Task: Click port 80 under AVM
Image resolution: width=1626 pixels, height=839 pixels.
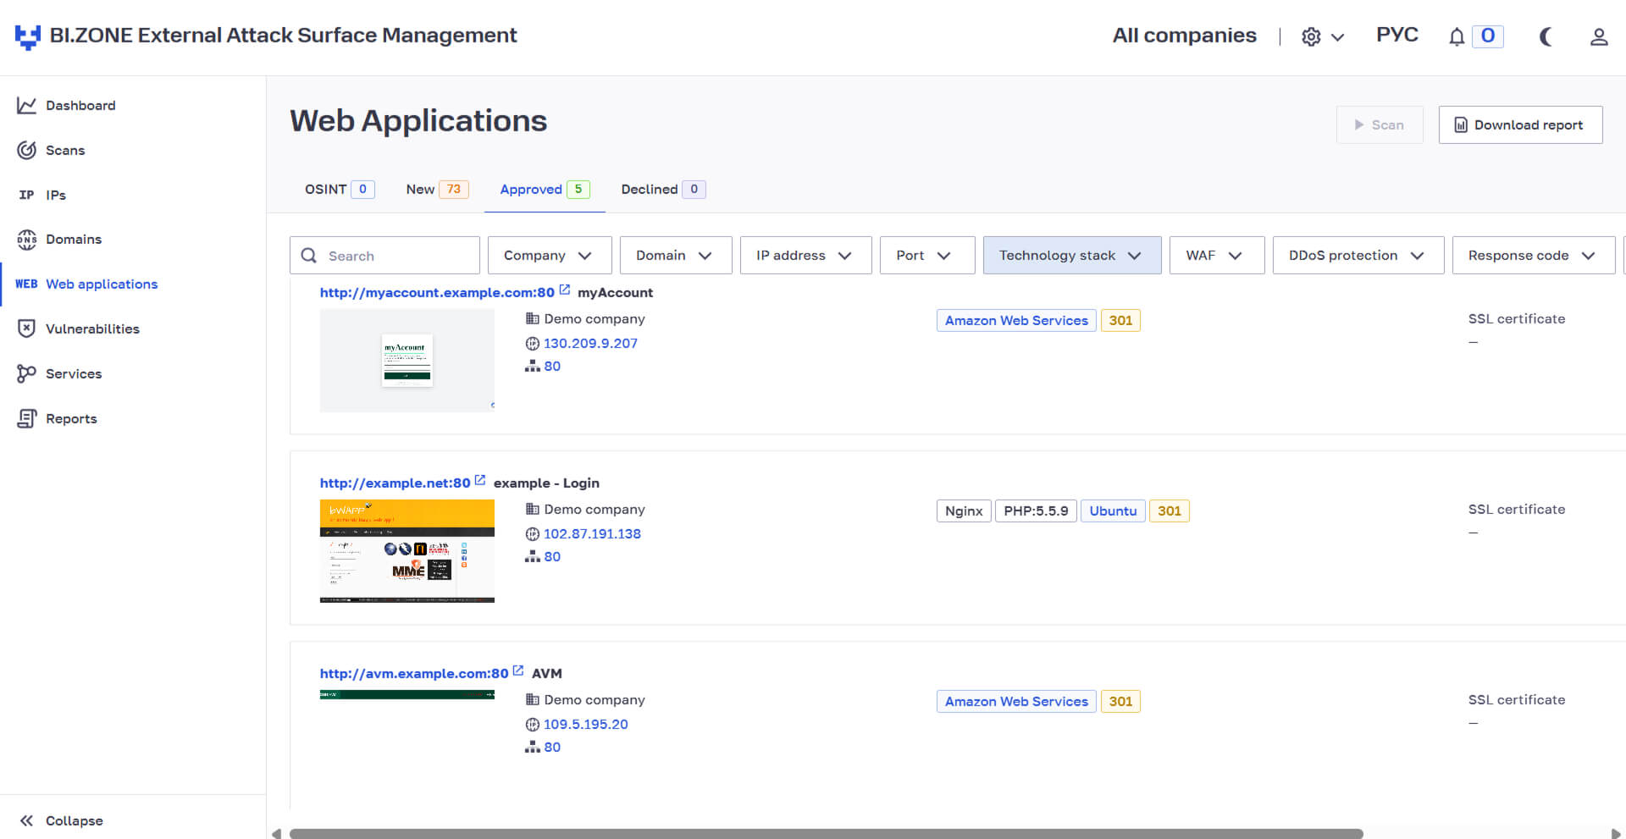Action: tap(552, 748)
